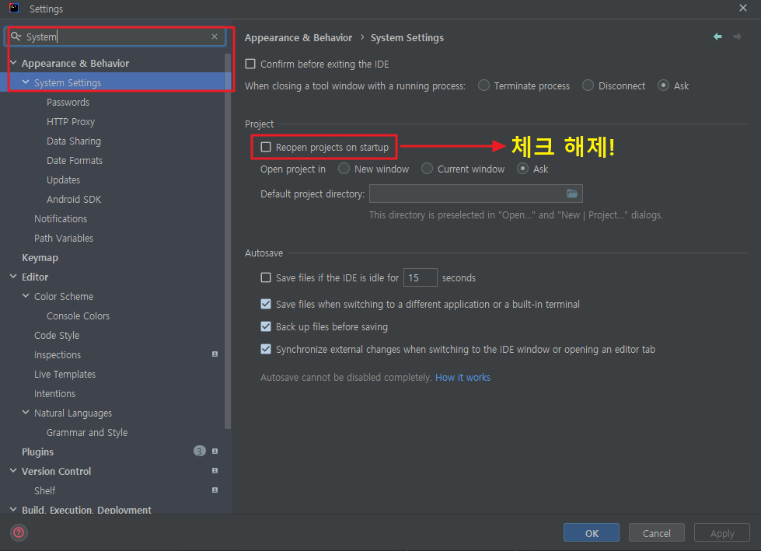761x551 pixels.
Task: Click the idle seconds field showing 15
Action: click(x=420, y=277)
